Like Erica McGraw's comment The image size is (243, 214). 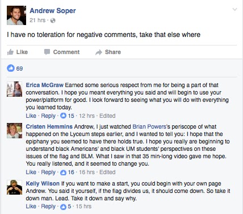[31, 116]
